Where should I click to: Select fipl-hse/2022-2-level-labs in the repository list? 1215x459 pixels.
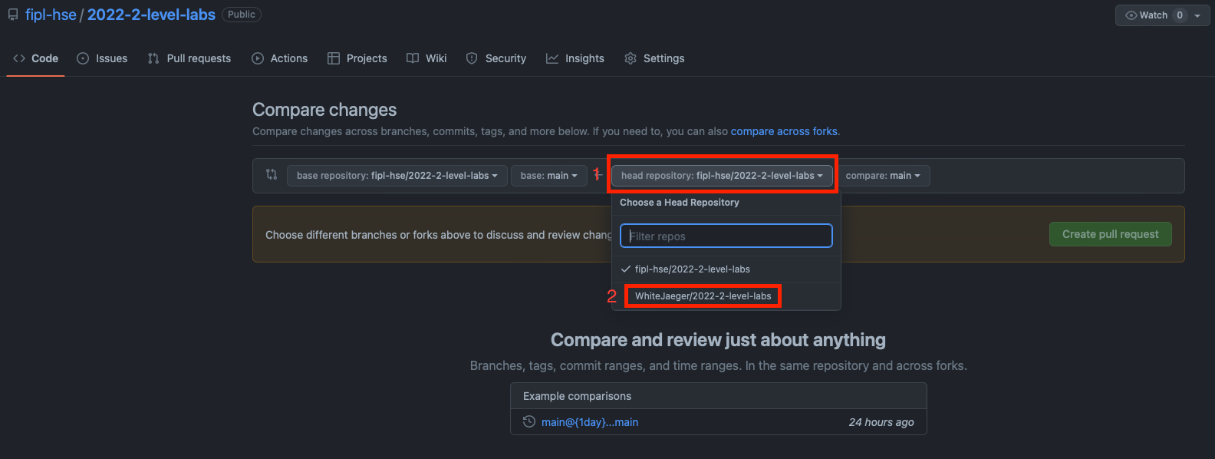(726, 269)
